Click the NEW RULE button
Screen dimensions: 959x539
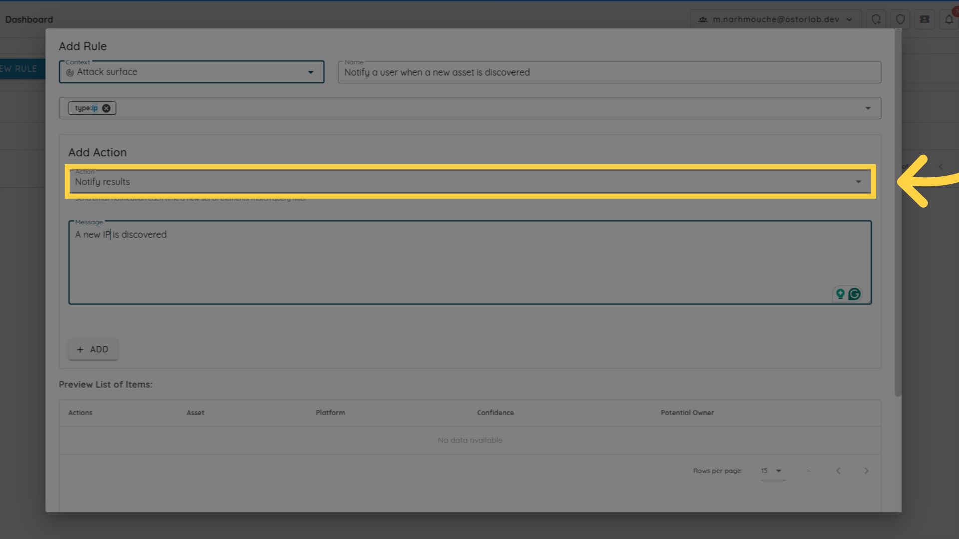[20, 69]
